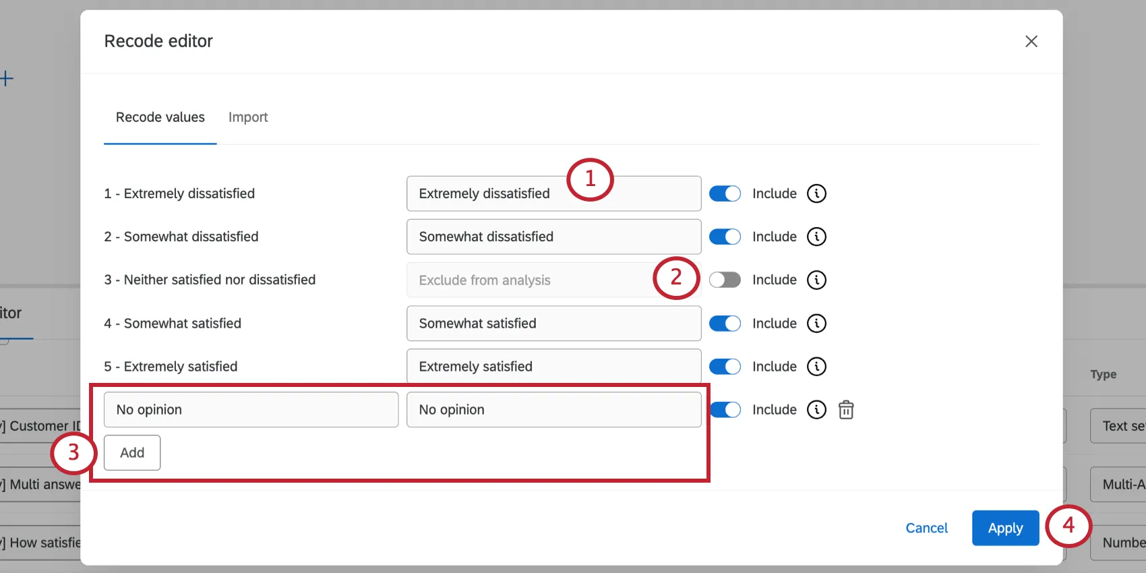Toggle Include off for Extremely dissatisfied
The height and width of the screenshot is (573, 1146).
(725, 193)
